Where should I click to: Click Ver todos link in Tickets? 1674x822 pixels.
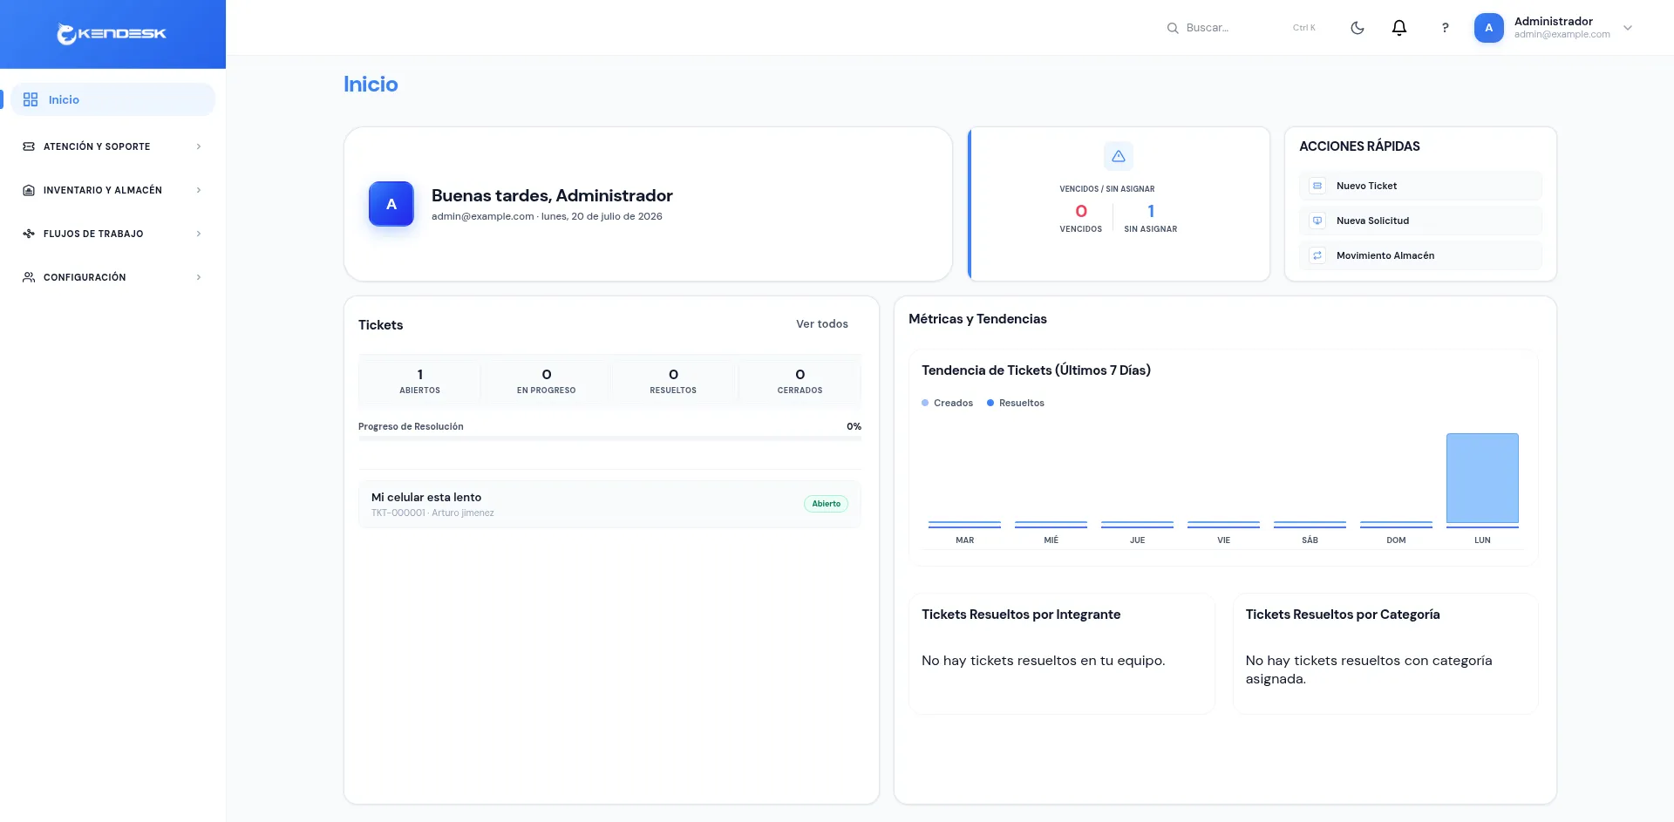[x=821, y=323]
